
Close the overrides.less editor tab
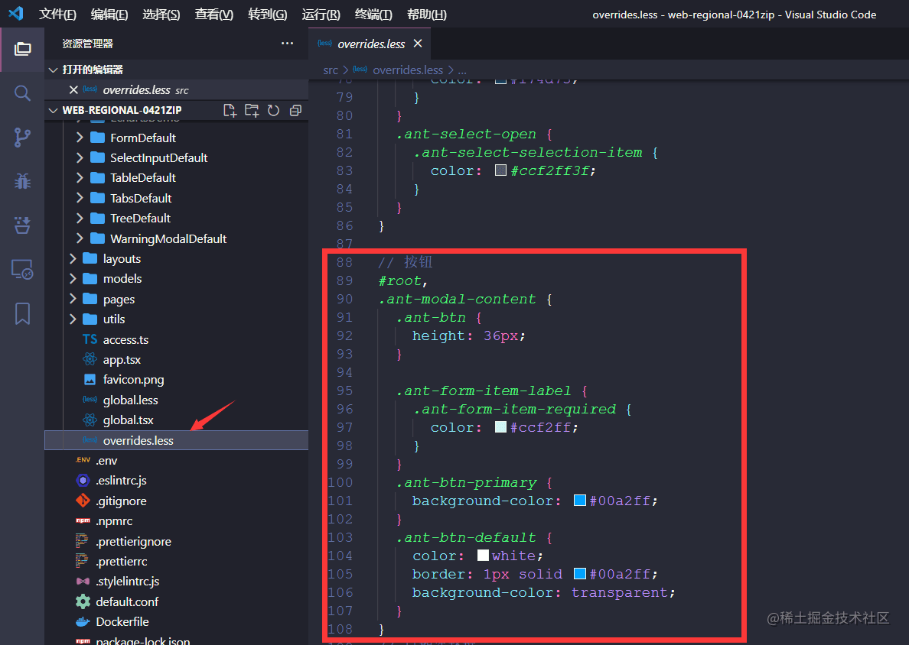coord(418,44)
